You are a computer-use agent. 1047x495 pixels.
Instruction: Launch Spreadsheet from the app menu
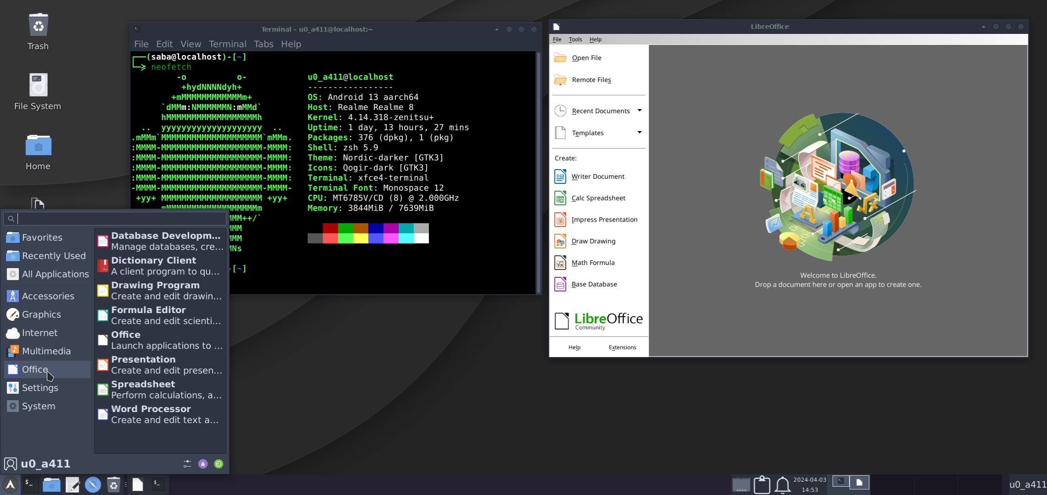pyautogui.click(x=160, y=390)
